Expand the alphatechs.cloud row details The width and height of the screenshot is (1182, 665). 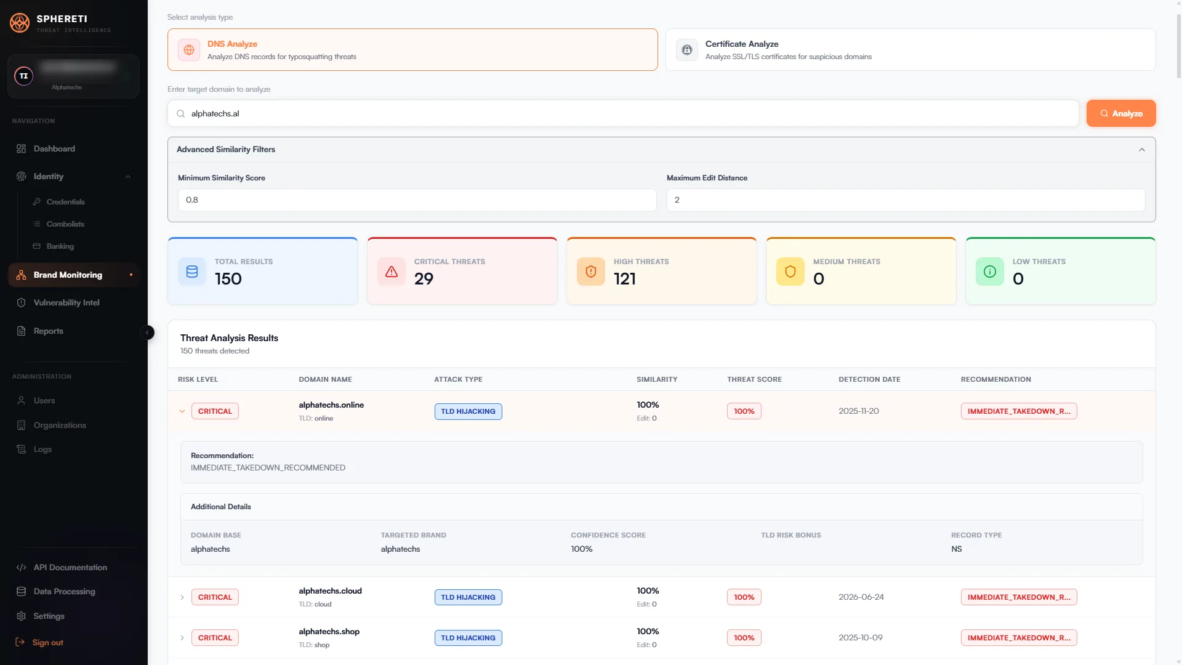click(182, 597)
